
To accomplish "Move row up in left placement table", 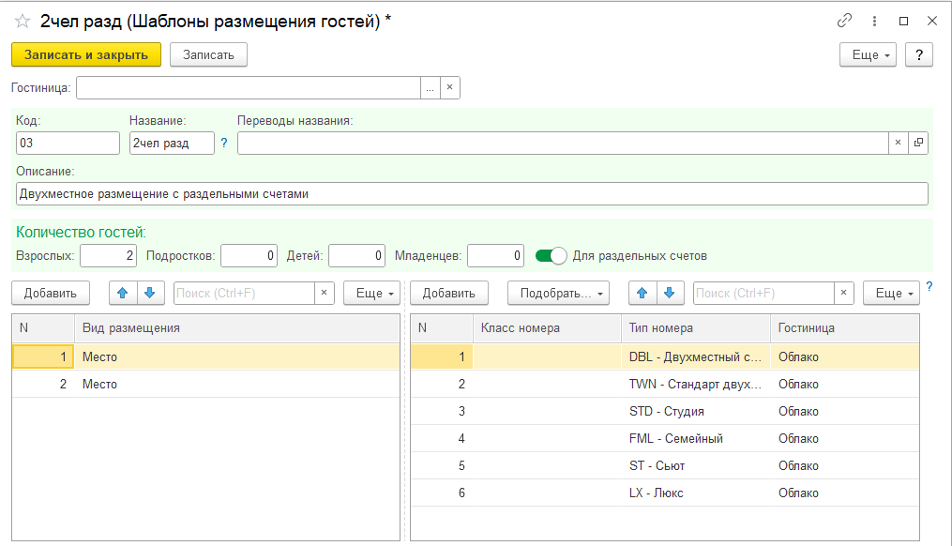I will click(123, 293).
